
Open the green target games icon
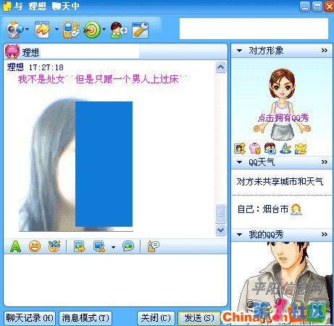click(92, 30)
